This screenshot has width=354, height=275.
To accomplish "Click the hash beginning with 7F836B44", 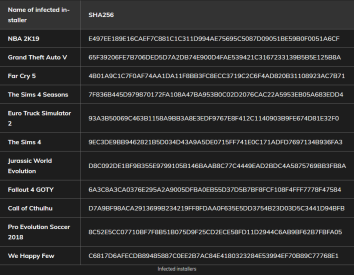I will tap(216, 94).
